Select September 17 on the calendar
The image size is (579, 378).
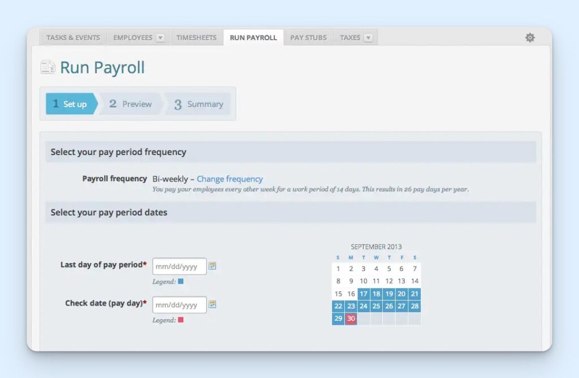(x=364, y=294)
